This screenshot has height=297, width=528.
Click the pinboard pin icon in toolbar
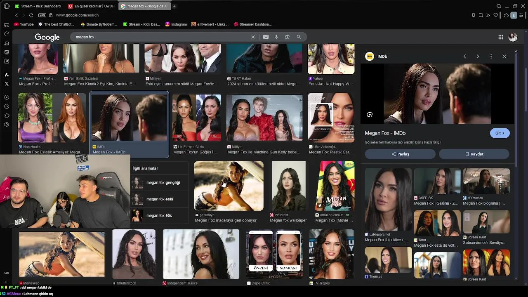[473, 15]
